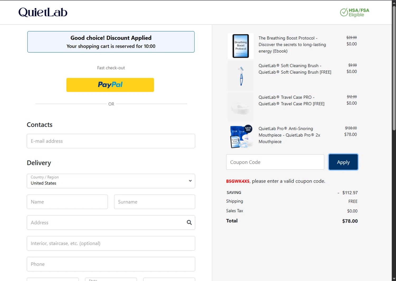Click the B5GWK4X5 coupon code text
396x281 pixels.
click(x=238, y=181)
